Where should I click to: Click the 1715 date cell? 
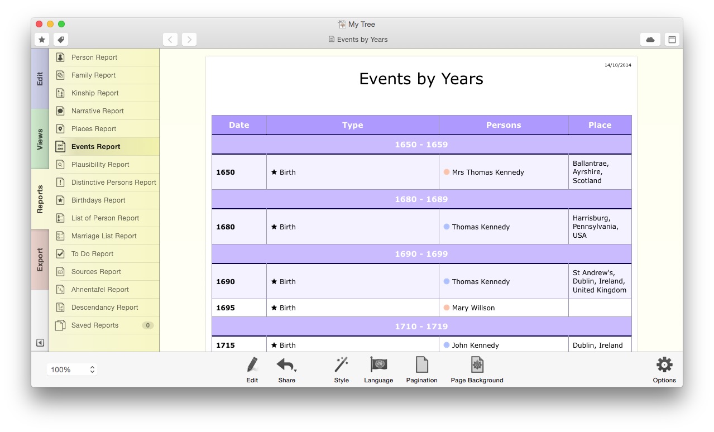[239, 345]
